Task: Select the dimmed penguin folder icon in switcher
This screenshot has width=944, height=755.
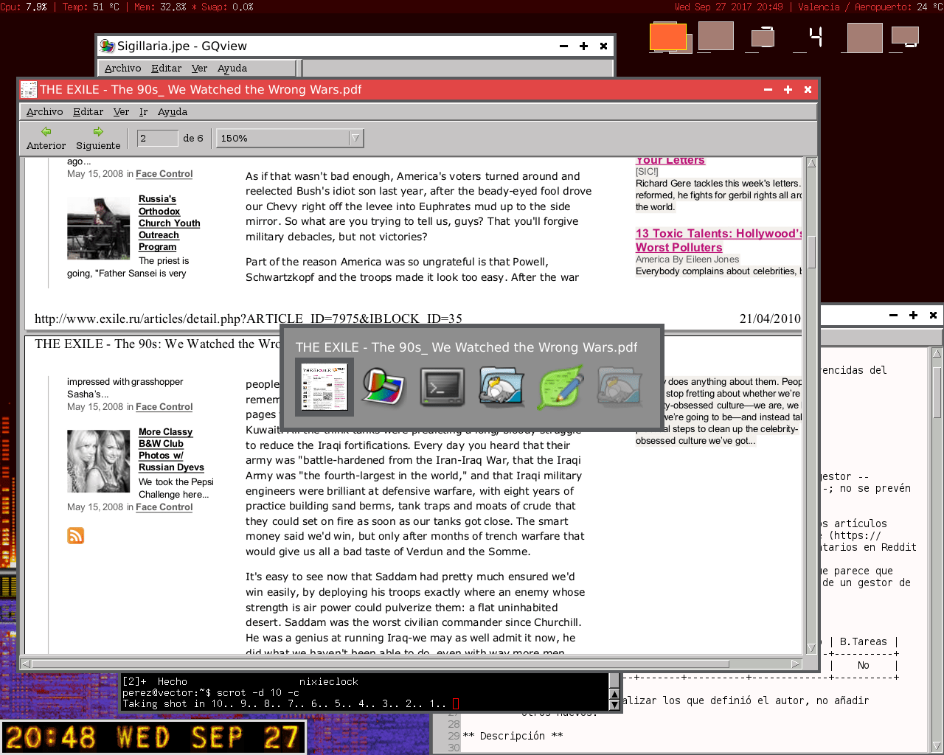Action: pos(619,387)
